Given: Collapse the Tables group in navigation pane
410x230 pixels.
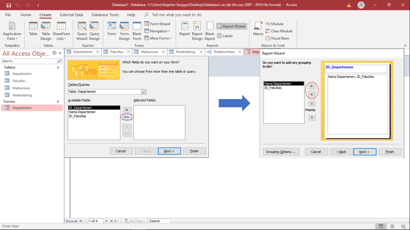Looking at the screenshot, I should pos(58,67).
